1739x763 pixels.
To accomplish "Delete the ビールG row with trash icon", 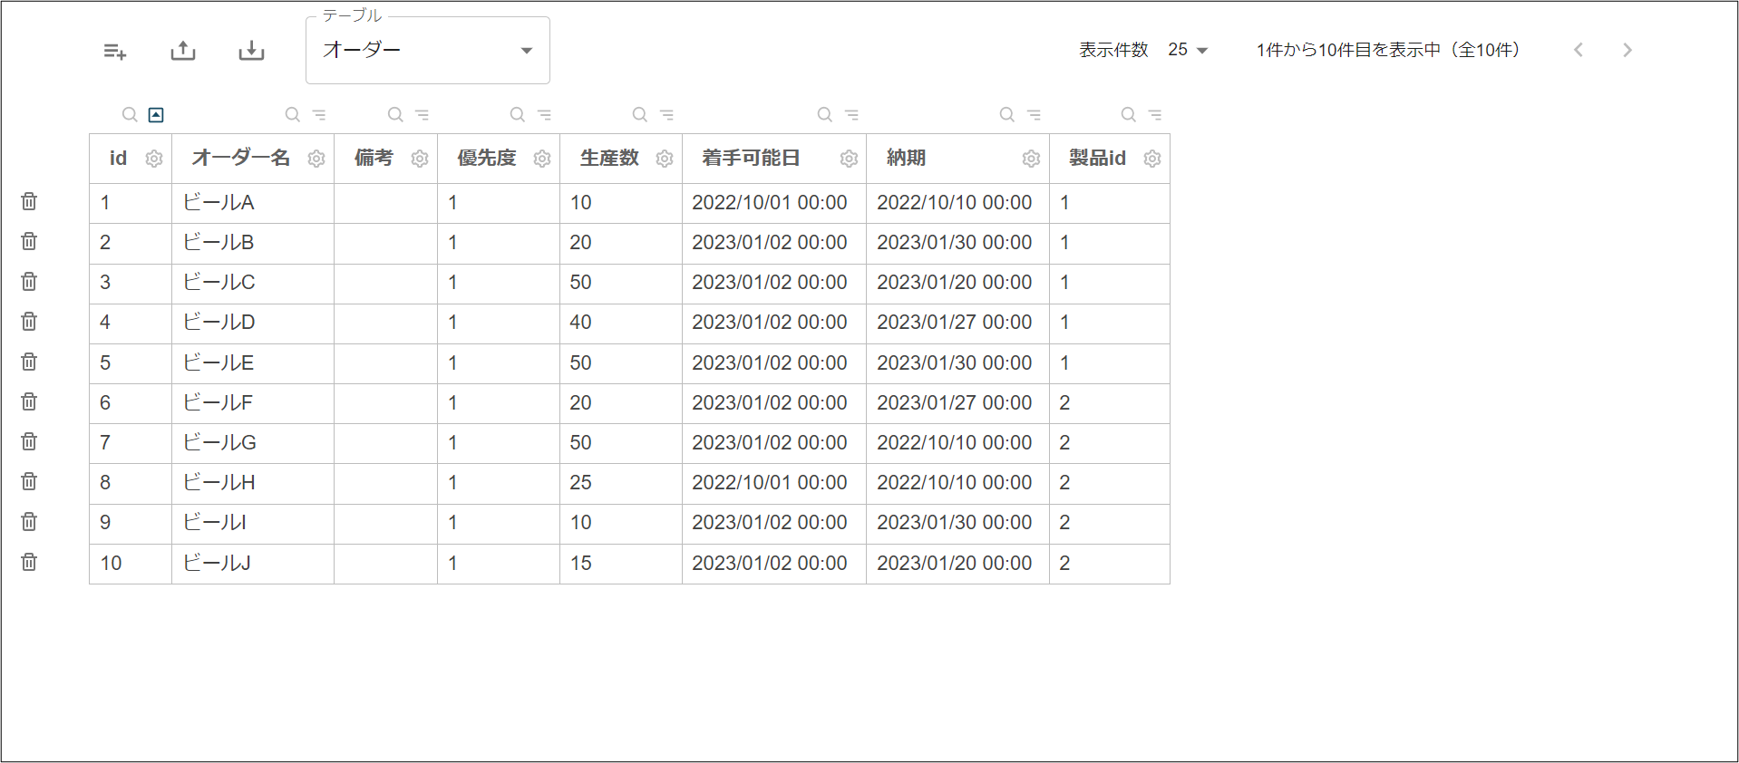I will pyautogui.click(x=29, y=441).
